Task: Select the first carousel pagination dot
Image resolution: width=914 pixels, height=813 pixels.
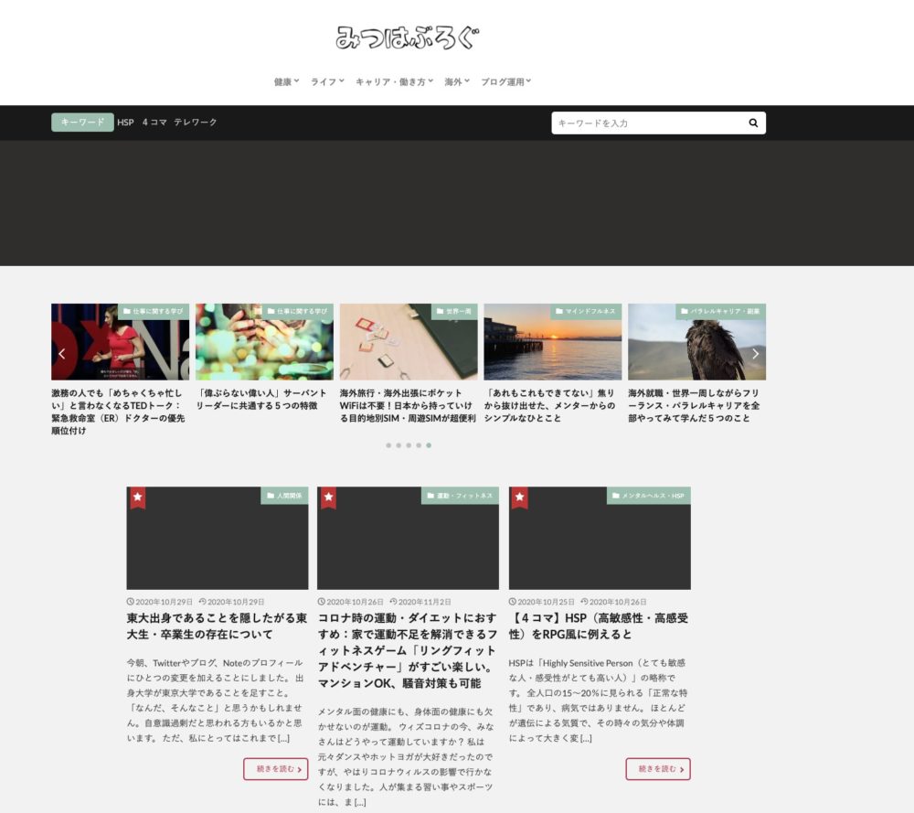Action: [x=388, y=445]
